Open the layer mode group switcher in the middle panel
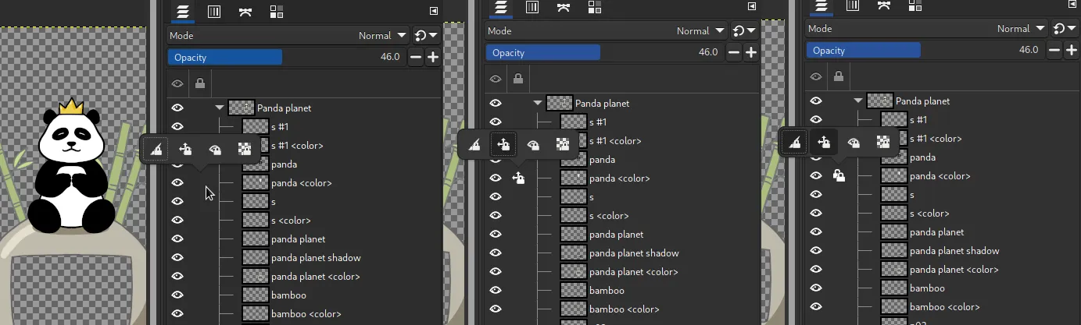 pos(744,30)
